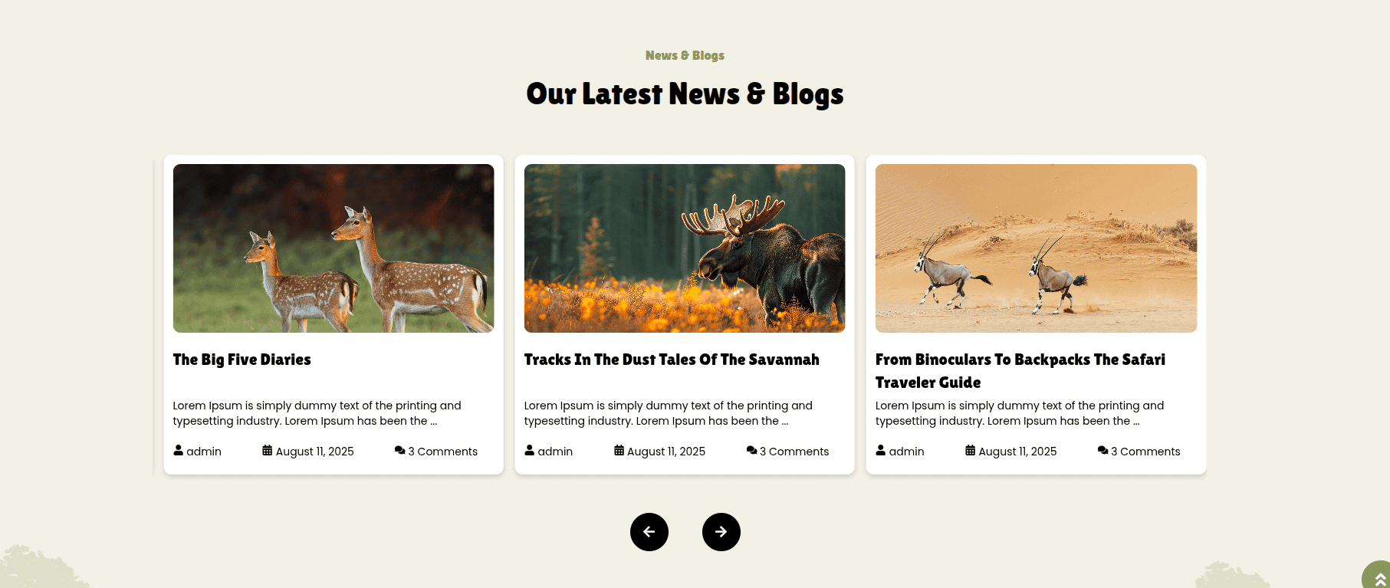Screen dimensions: 1390x588
Task: Click the user icon in Tracks In The Dust card
Action: [529, 450]
